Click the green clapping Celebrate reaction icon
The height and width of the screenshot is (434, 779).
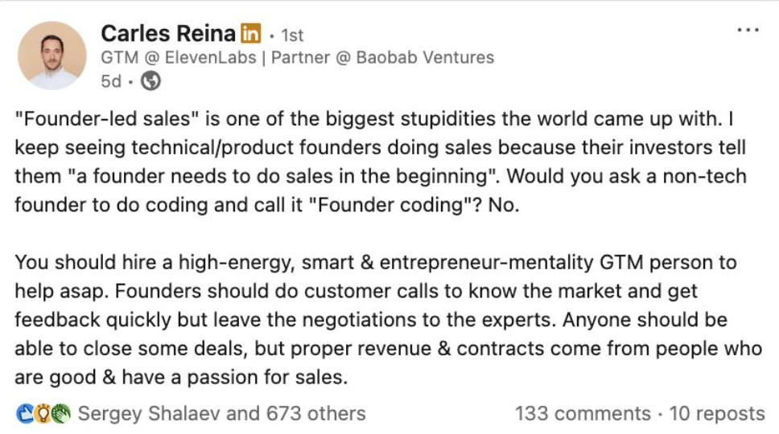tap(60, 414)
